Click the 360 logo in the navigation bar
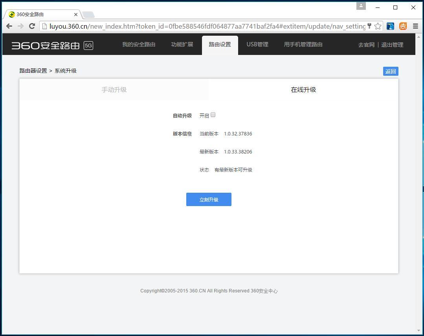The width and height of the screenshot is (424, 336). coord(46,44)
